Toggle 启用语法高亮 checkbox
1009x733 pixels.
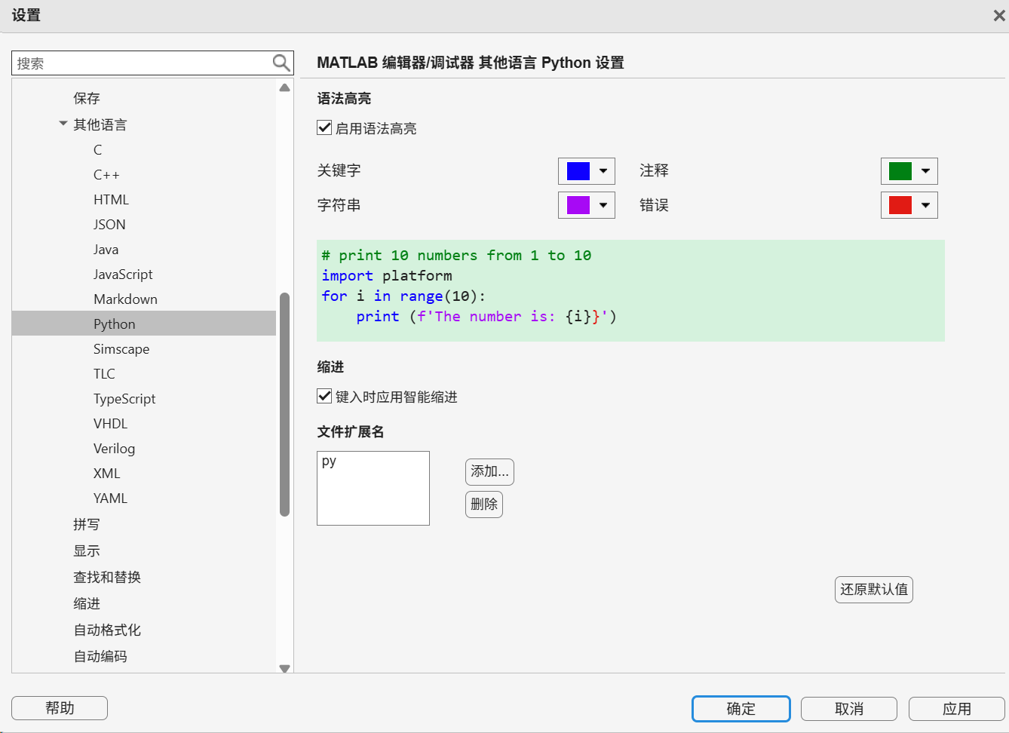click(x=324, y=128)
